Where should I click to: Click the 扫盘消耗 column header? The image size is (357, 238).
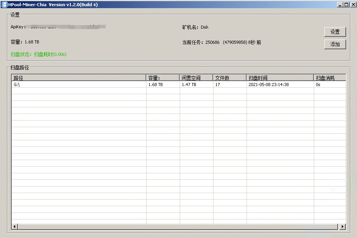[x=329, y=78]
